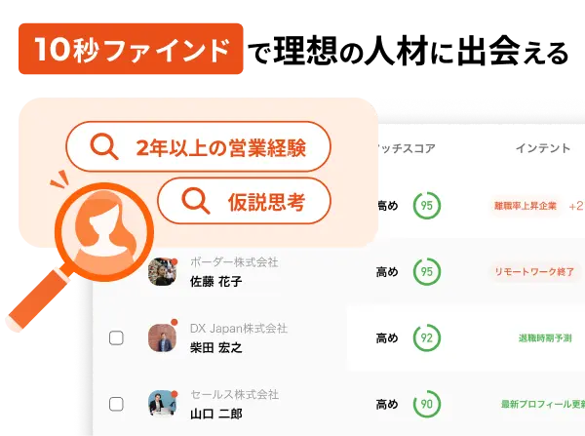Click the 10秒ファインド orange banner
The image size is (585, 436).
coord(131,49)
